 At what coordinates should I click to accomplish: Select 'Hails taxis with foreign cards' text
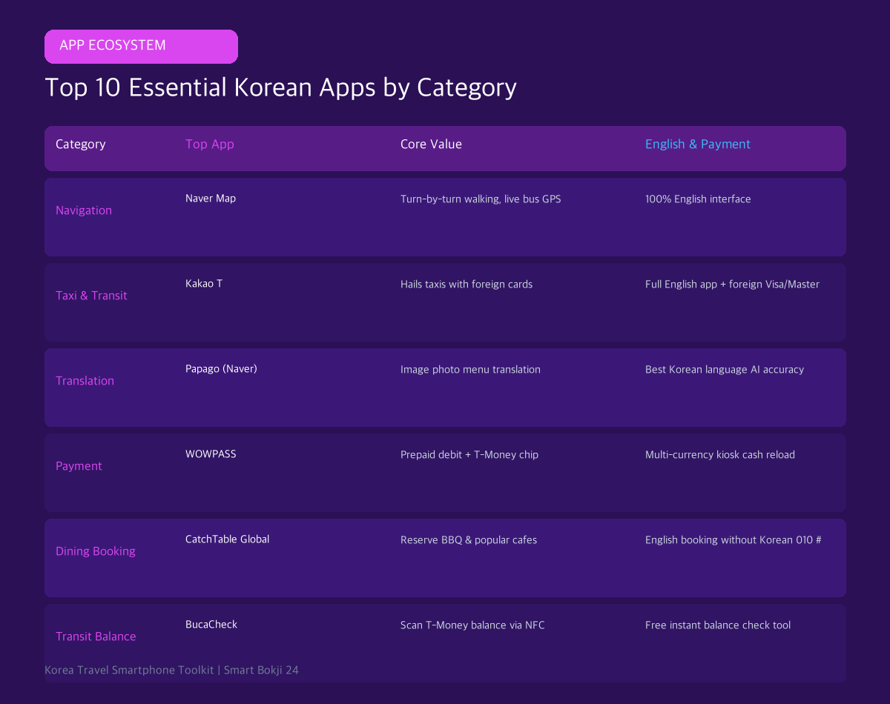click(467, 285)
